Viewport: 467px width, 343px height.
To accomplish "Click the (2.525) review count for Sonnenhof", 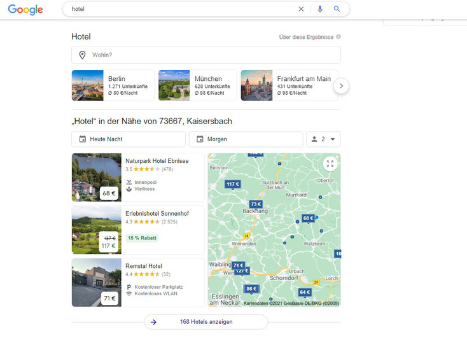I will coord(169,221).
